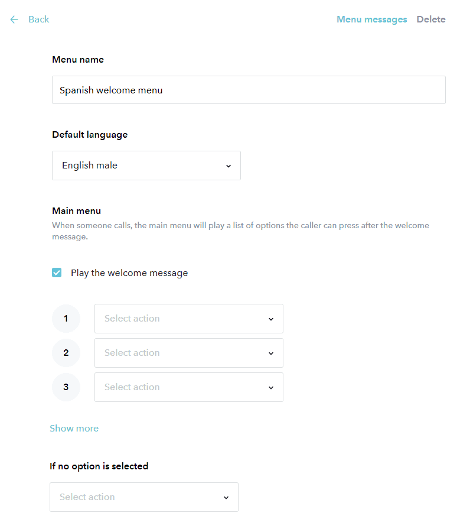Click the chevron beside English male

click(x=228, y=166)
